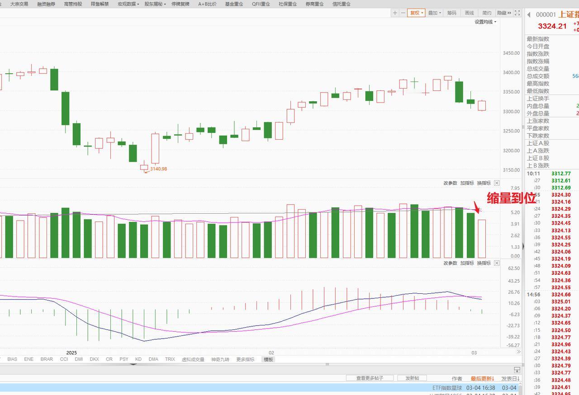Toggle 筹码 chip distribution view
The height and width of the screenshot is (395, 579).
[x=452, y=13]
